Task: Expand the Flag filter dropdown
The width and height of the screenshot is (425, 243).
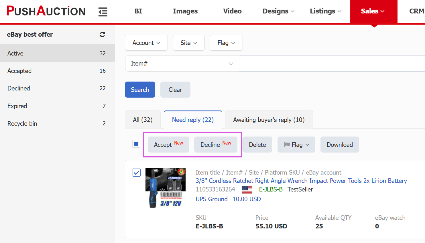Action: [226, 43]
